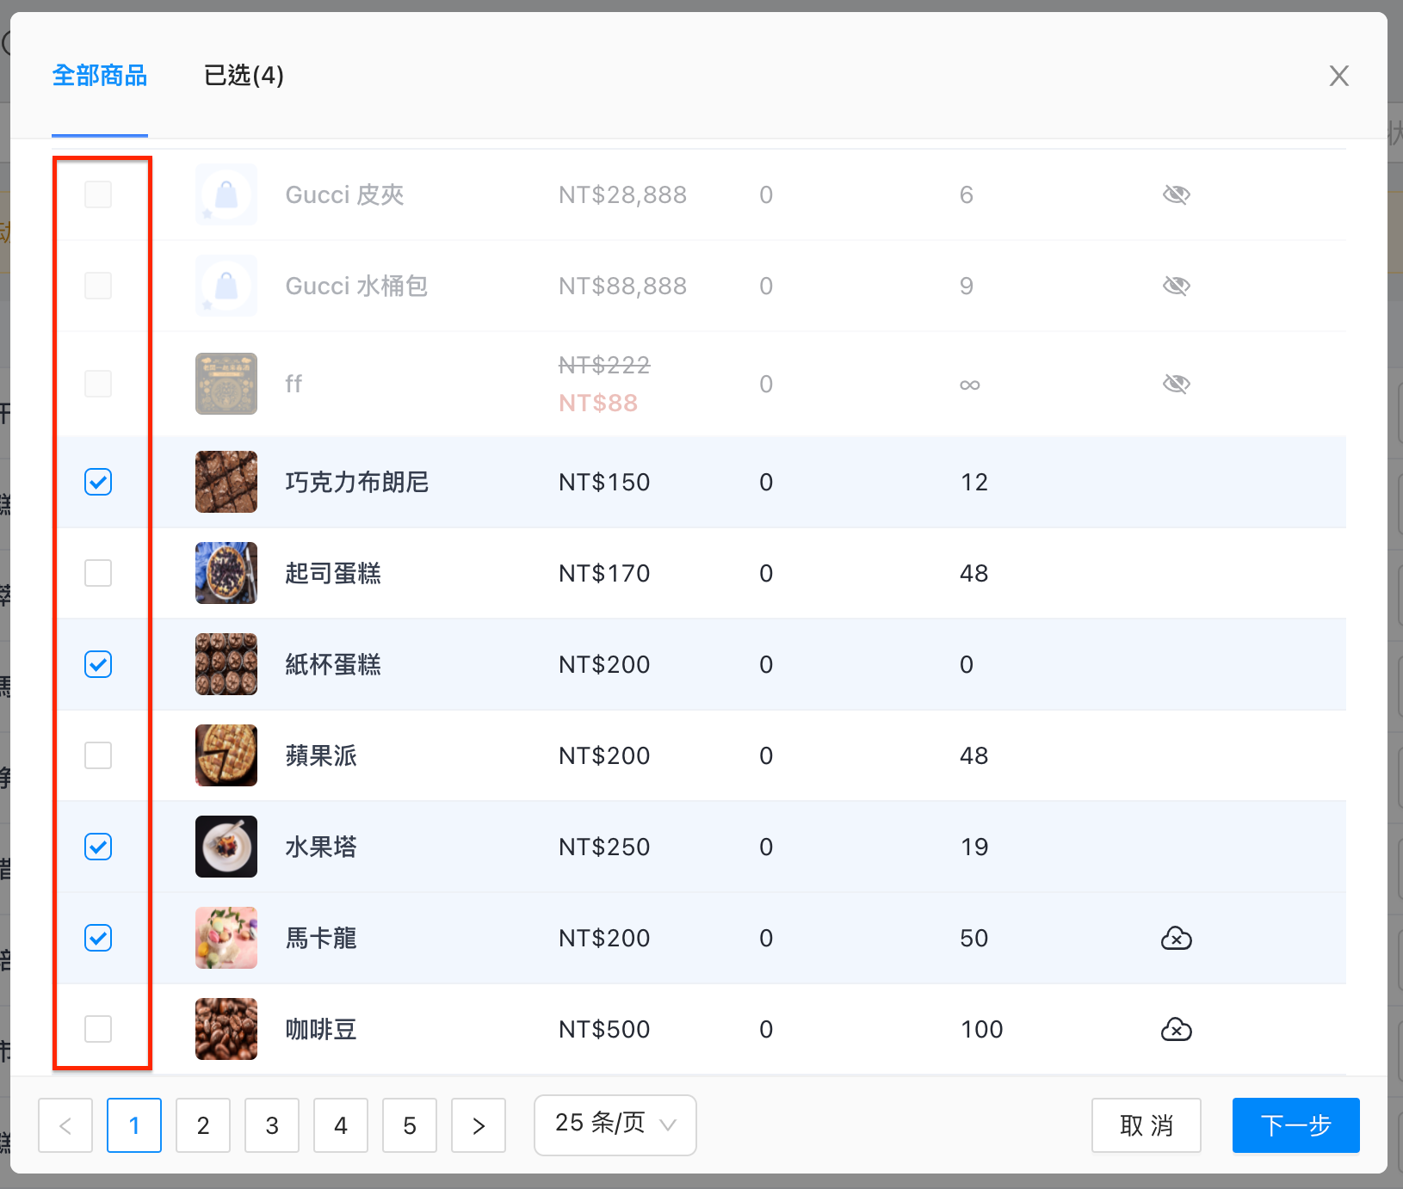Click the 巧克力布朗尼 brownie thumbnail
This screenshot has height=1189, width=1403.
[226, 482]
